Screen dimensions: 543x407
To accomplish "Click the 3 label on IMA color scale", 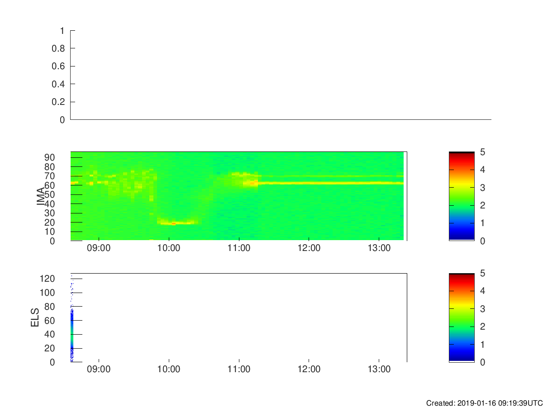I will click(x=482, y=187).
